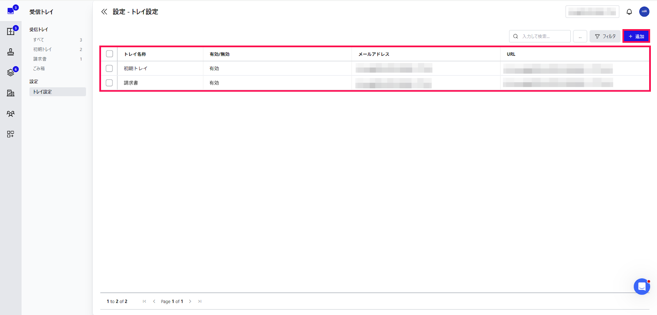Screen dimensions: 657x315
Task: Click 有効 status in 請求書 row
Action: point(214,83)
